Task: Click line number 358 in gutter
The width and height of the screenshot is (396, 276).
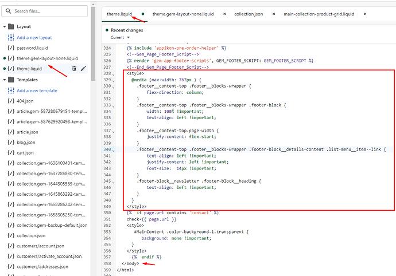Action: click(x=107, y=263)
